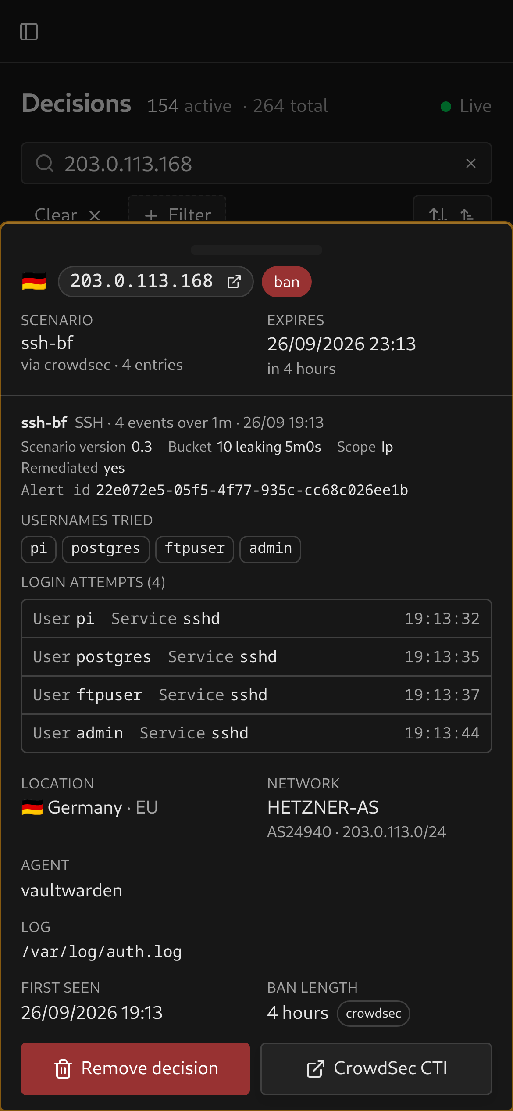Open the CrowdSec CTI page
Viewport: 513px width, 1111px height.
coord(376,1069)
